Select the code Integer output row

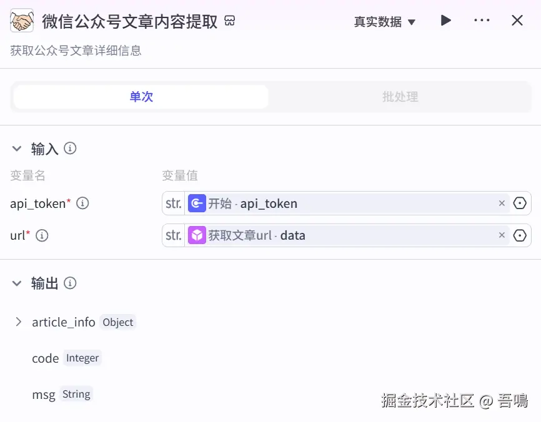coord(66,358)
